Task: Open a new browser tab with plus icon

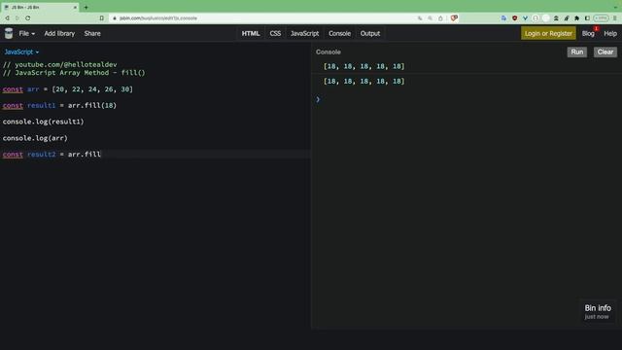Action: point(86,7)
